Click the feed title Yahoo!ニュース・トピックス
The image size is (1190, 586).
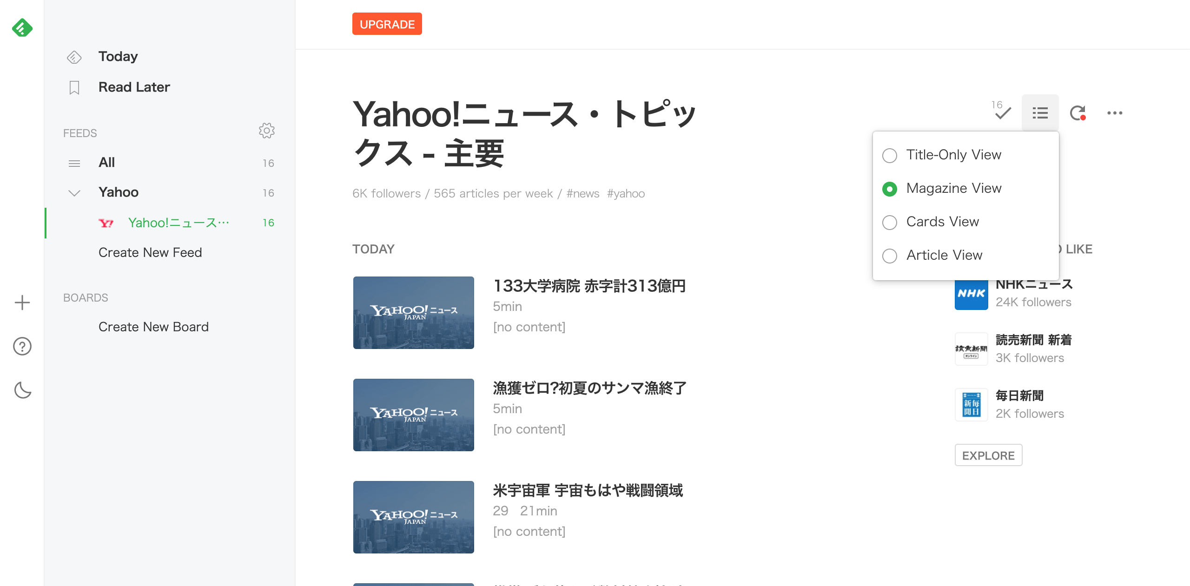[524, 133]
